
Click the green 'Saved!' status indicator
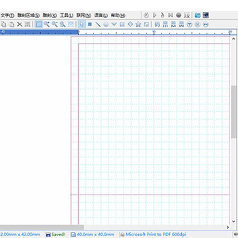(56, 234)
